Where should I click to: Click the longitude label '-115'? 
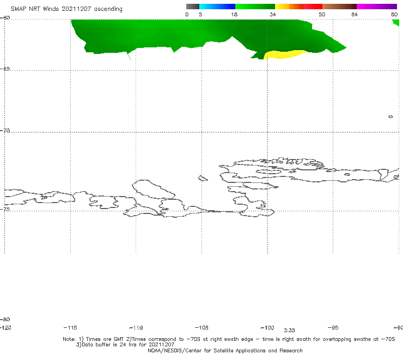[70, 327]
